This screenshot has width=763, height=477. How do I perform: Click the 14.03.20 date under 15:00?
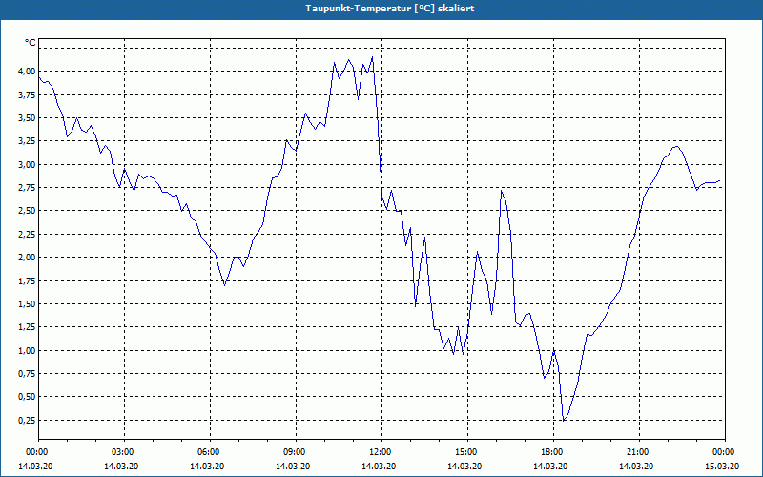click(464, 466)
